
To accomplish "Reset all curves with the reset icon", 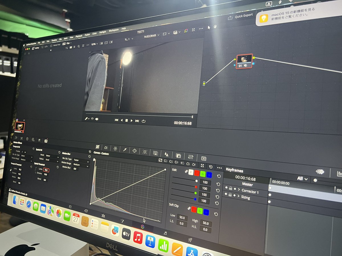I will pos(211,167).
